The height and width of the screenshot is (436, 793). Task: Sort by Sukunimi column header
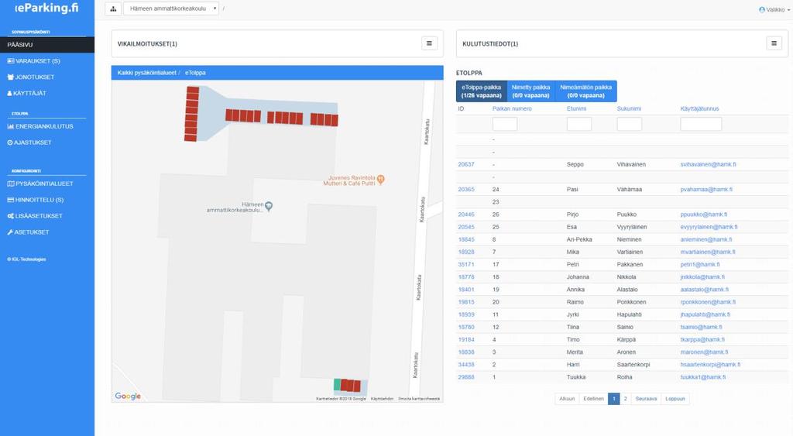(x=629, y=108)
